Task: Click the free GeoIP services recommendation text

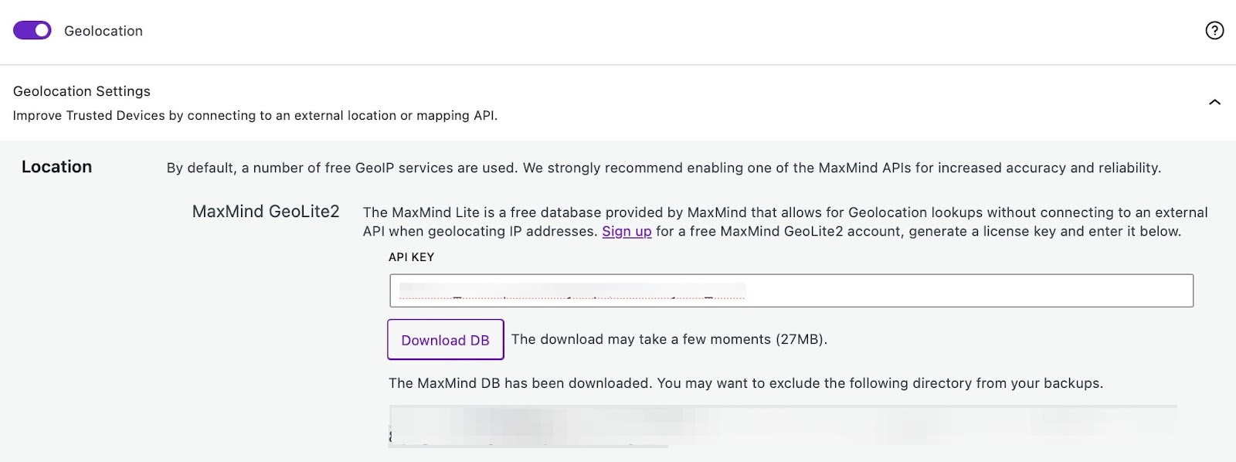Action: (664, 168)
